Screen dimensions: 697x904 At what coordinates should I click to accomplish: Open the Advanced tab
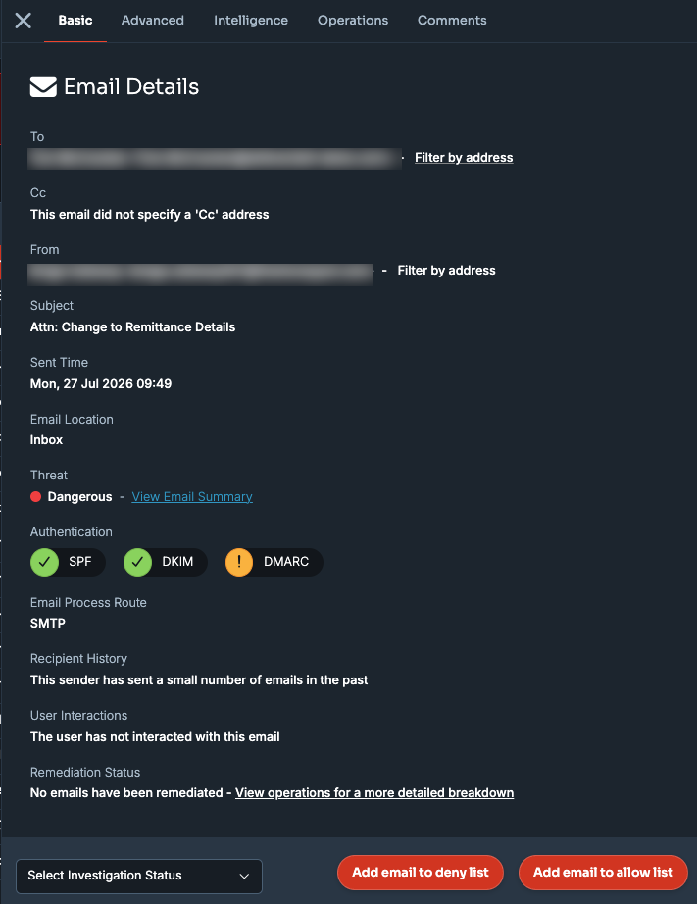point(153,21)
